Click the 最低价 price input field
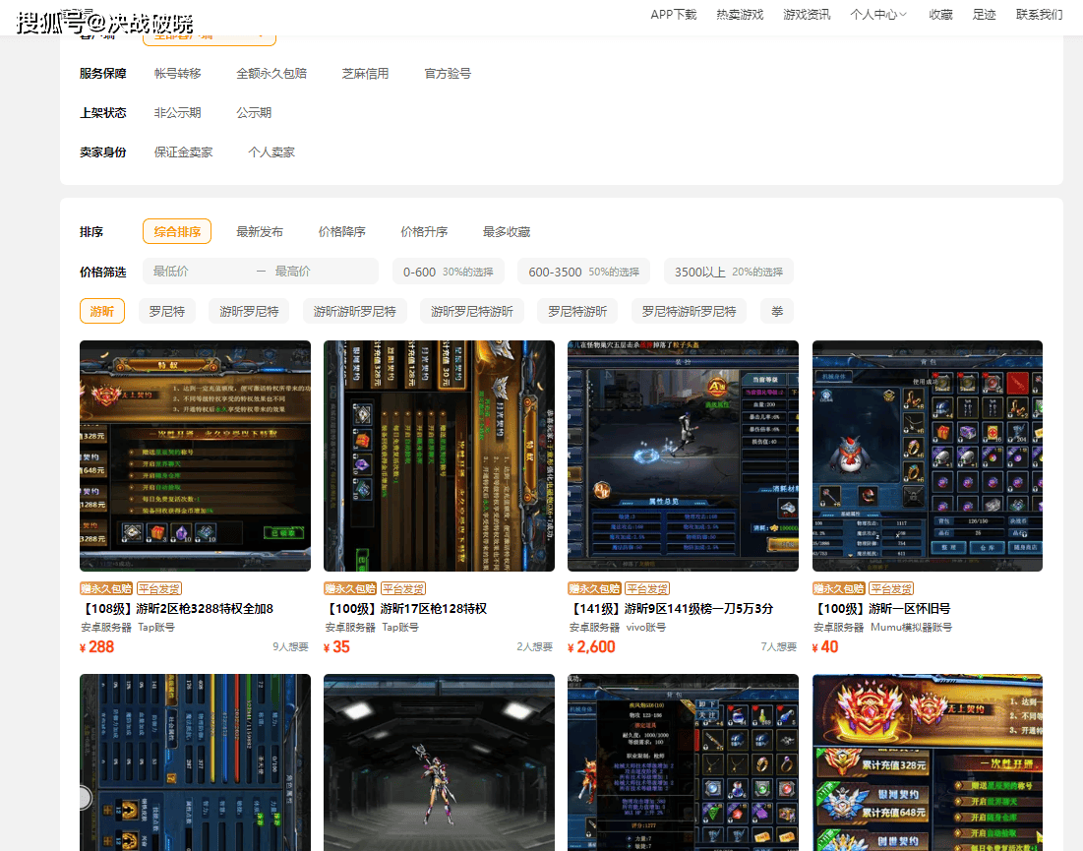Viewport: 1083px width, 851px height. 197,272
